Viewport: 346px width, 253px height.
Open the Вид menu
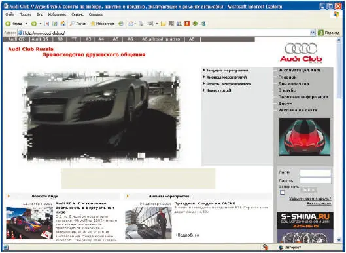[x=40, y=14]
